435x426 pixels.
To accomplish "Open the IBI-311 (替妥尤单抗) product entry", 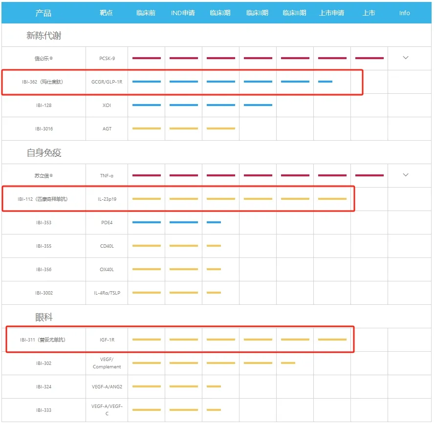I will (x=43, y=340).
